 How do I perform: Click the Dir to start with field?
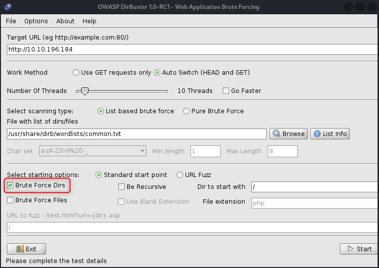pos(314,187)
